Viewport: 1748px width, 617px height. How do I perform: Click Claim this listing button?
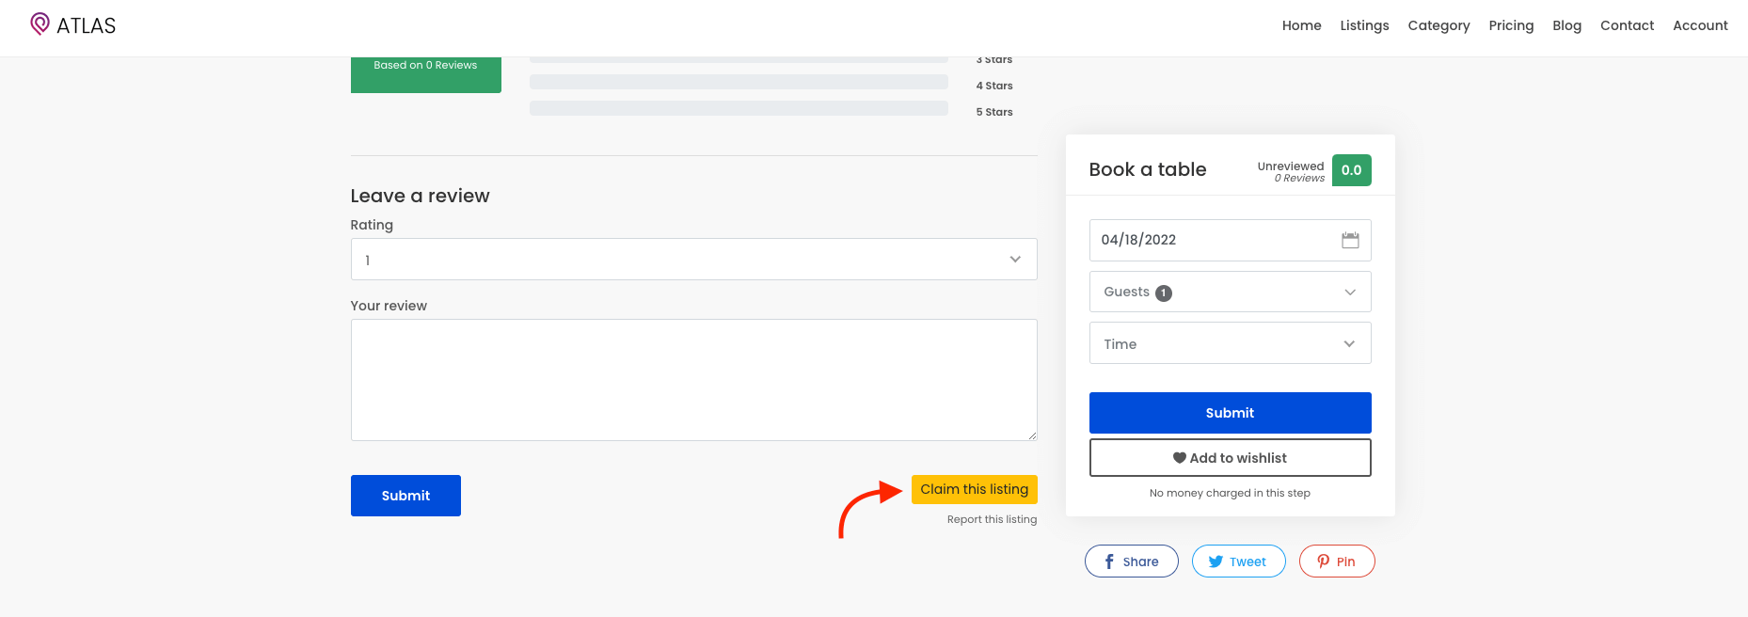click(x=974, y=489)
